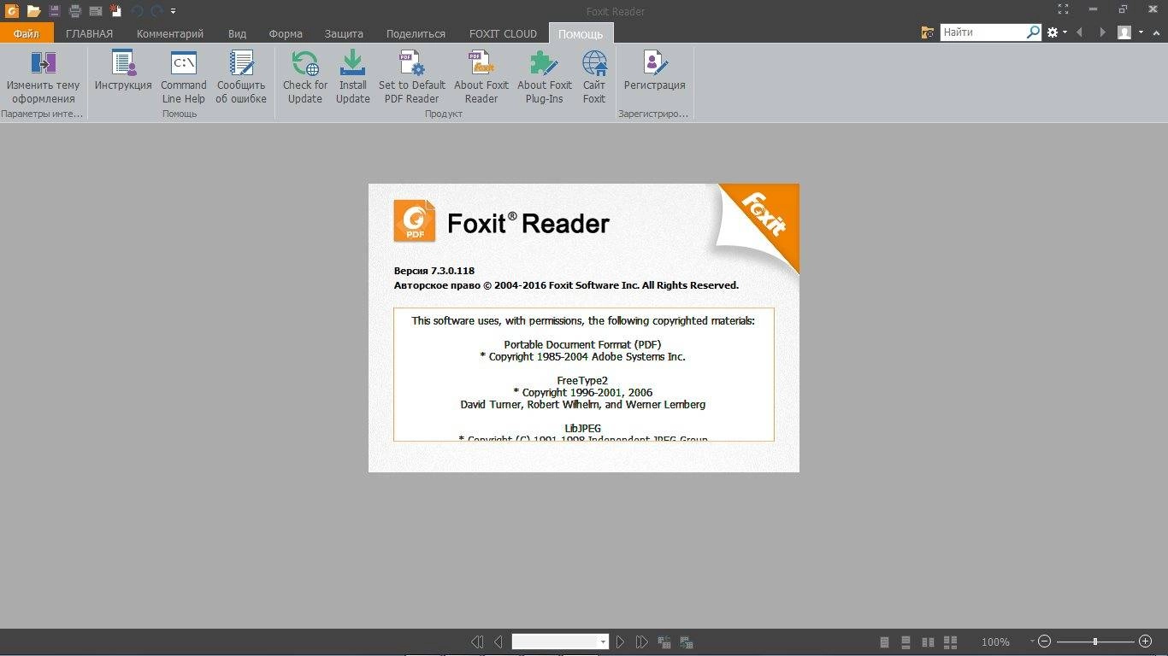Click the magnifier search icon in Найти field
Image resolution: width=1168 pixels, height=656 pixels.
click(1034, 32)
